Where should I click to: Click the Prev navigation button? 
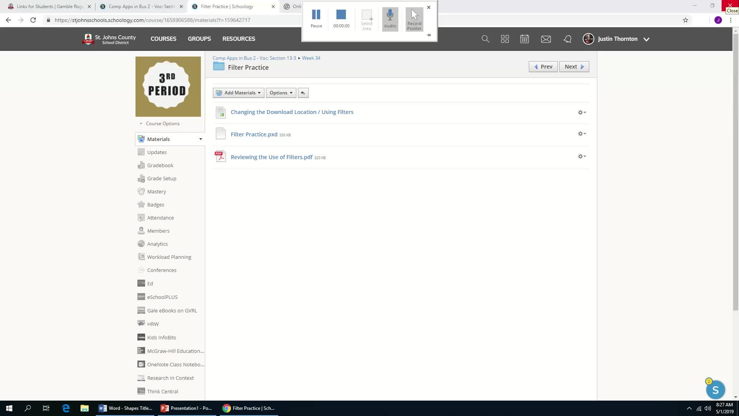click(x=543, y=67)
